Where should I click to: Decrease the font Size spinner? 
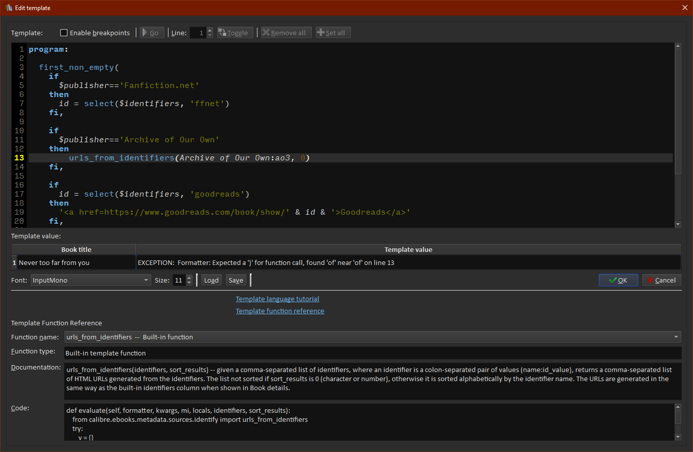[x=189, y=283]
